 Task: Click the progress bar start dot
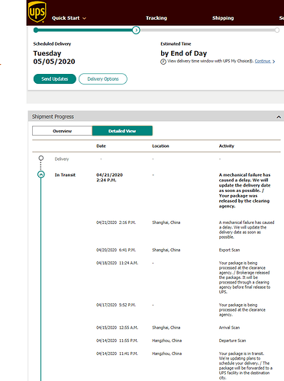(36, 30)
